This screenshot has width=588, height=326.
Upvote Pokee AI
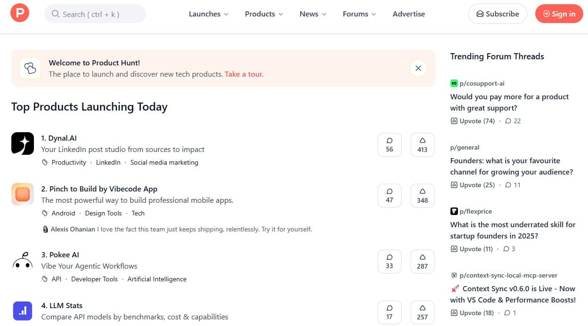[x=422, y=261]
